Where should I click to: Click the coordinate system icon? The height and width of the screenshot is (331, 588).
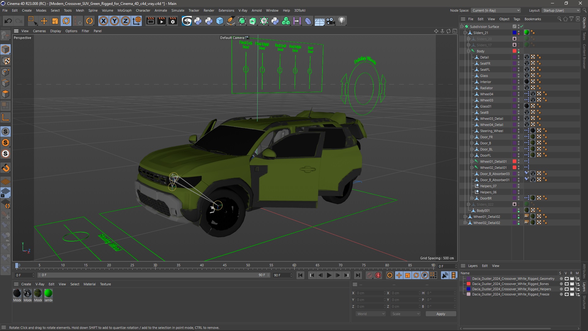(x=137, y=21)
